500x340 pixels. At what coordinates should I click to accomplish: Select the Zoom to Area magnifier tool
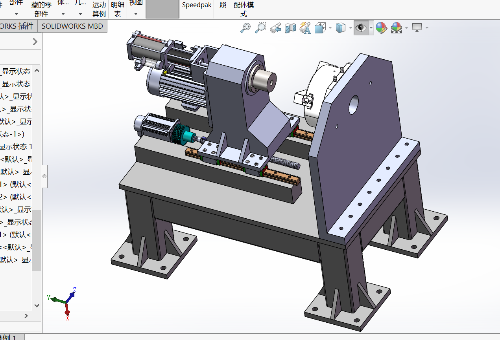coord(260,27)
